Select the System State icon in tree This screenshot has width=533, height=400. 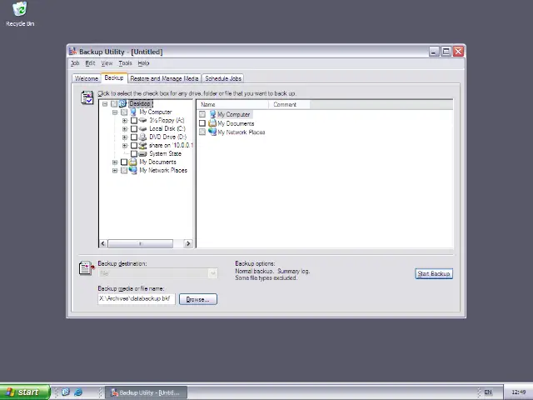143,153
